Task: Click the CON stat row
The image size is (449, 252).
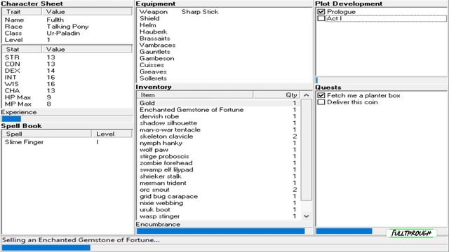Action: (67, 64)
